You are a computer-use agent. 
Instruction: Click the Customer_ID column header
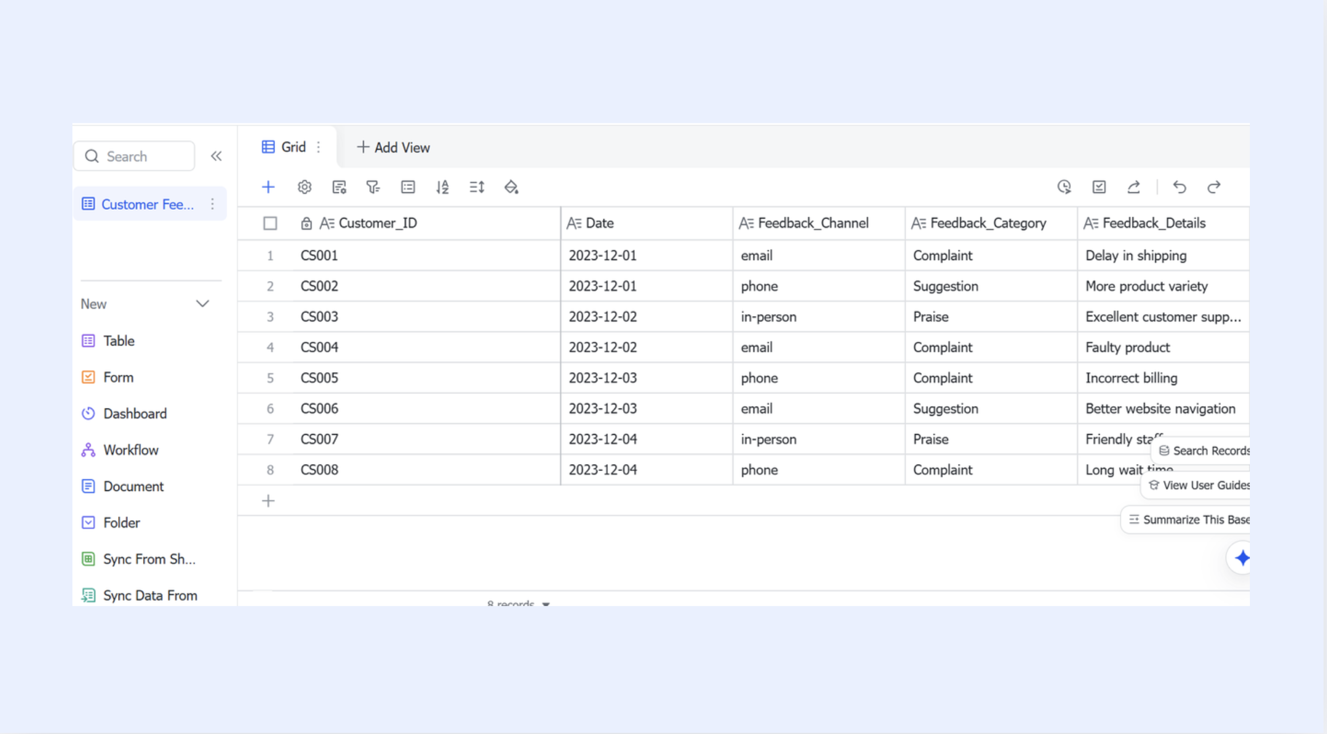click(426, 223)
